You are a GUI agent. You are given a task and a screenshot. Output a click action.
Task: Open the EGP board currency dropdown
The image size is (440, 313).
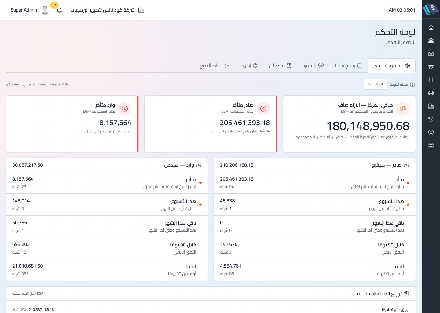pos(375,84)
